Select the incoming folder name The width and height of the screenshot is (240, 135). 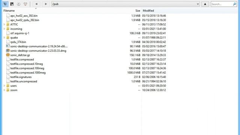click(x=16, y=29)
